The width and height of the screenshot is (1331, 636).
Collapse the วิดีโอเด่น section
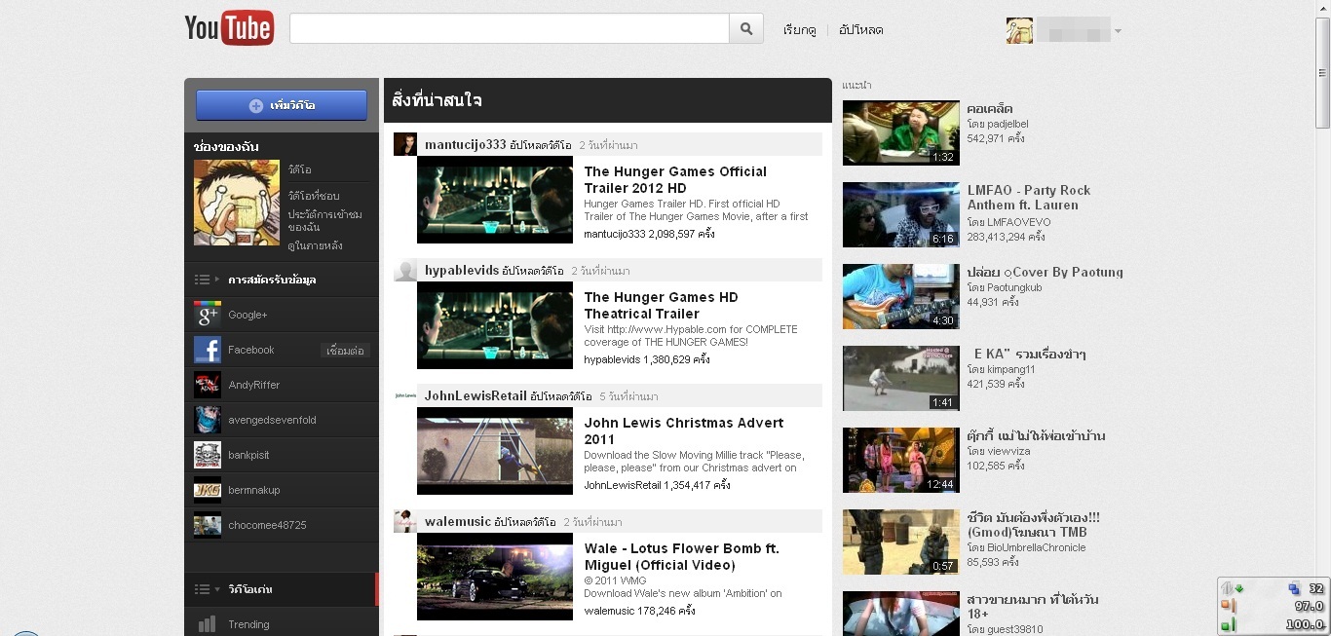coord(217,589)
